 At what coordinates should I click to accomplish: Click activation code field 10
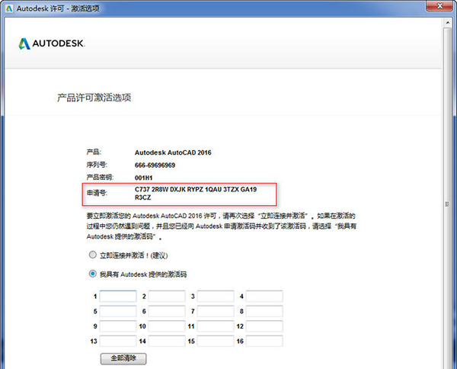pos(167,326)
